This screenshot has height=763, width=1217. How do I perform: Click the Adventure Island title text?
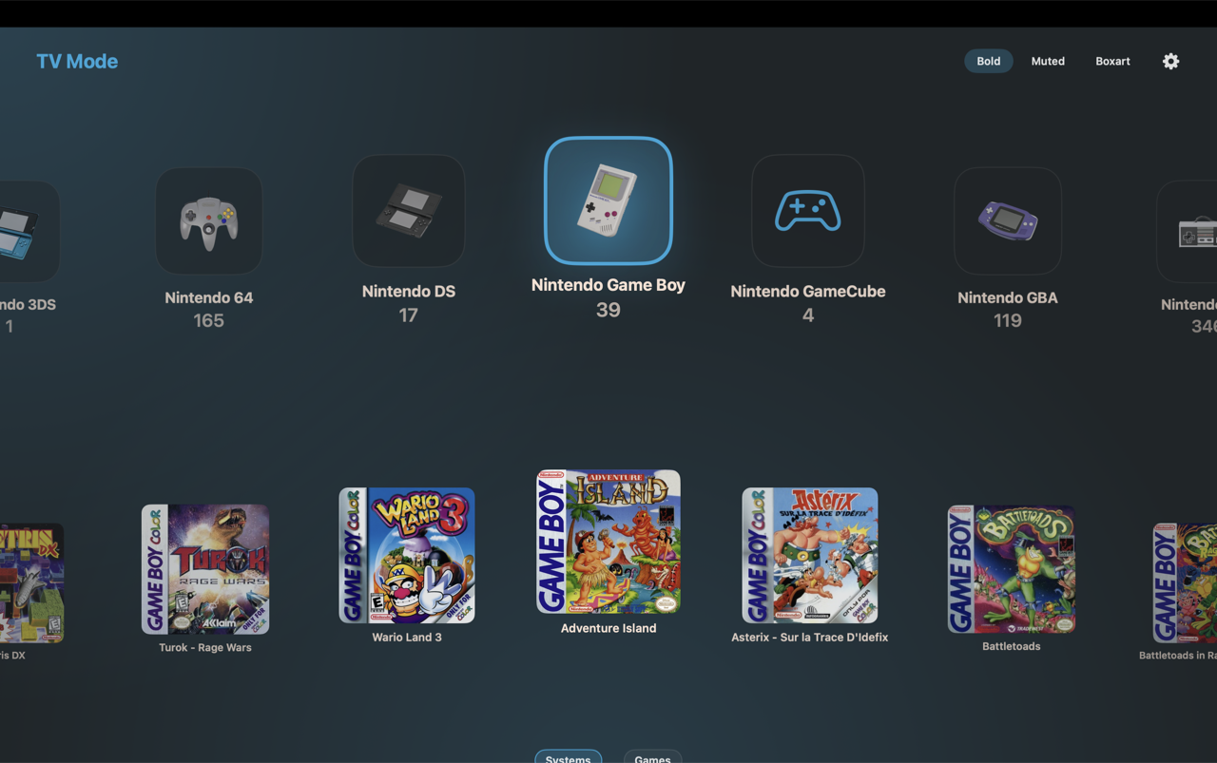[608, 628]
